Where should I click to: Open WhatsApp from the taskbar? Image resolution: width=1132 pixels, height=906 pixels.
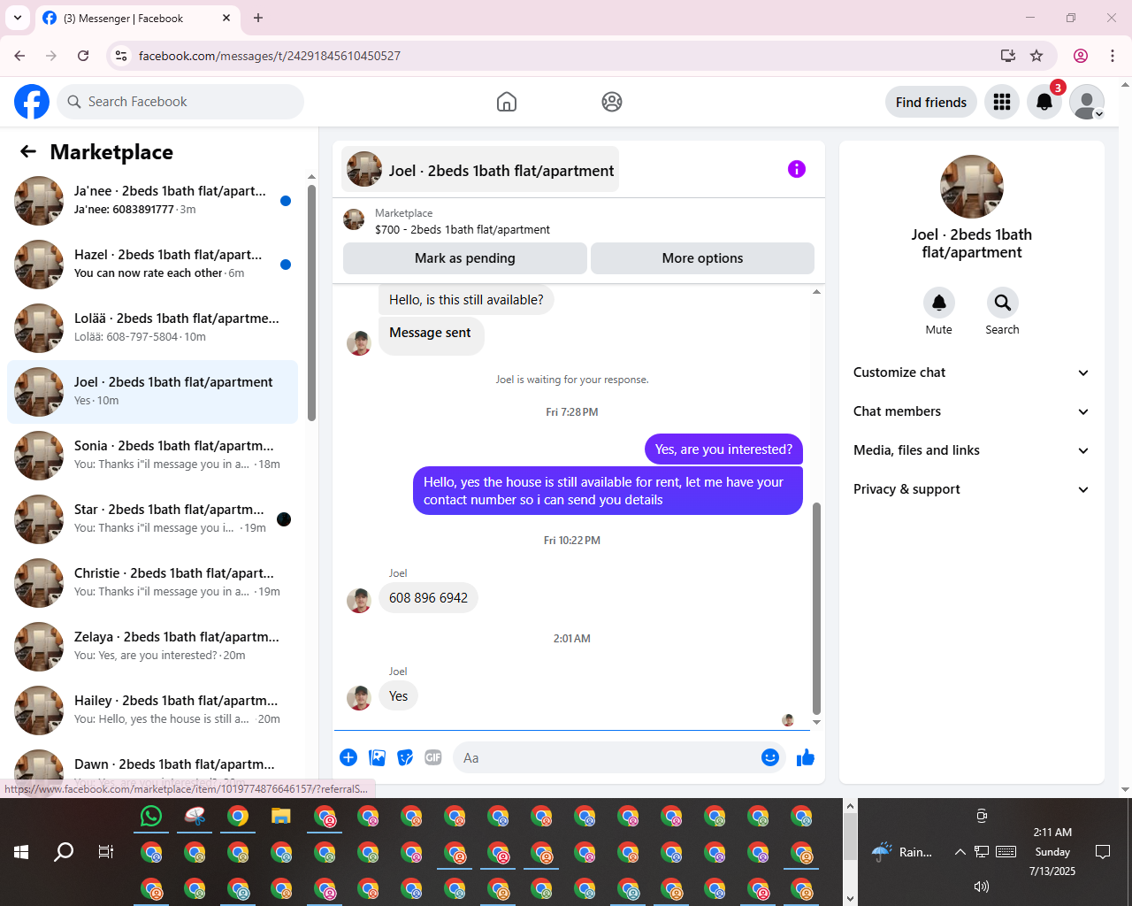[151, 816]
